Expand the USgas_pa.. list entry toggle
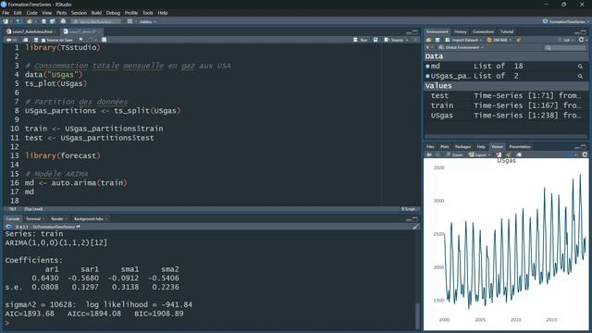The image size is (592, 333). tap(427, 76)
